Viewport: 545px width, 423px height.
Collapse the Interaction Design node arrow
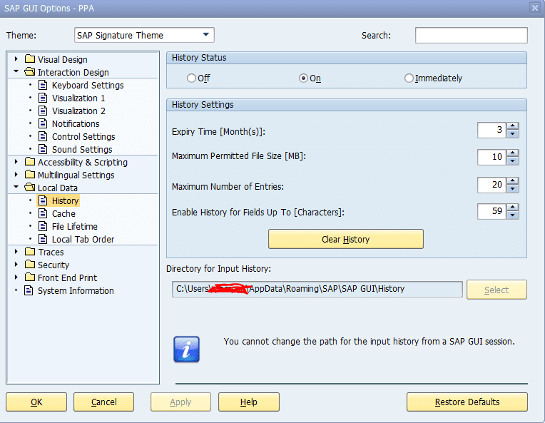tap(16, 71)
